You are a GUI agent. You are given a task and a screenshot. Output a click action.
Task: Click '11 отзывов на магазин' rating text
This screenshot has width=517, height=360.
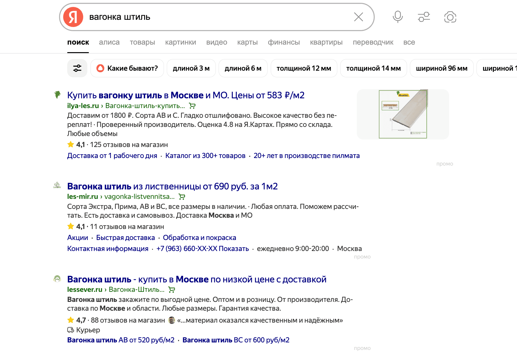click(x=127, y=227)
